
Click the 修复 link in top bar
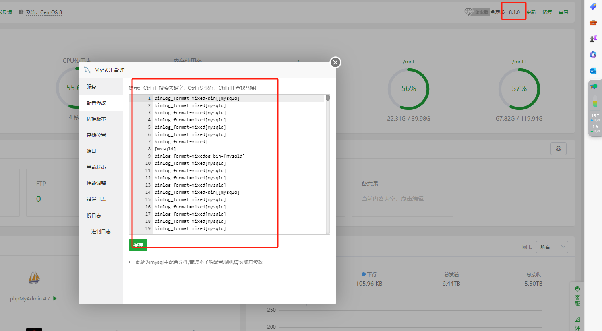point(547,12)
